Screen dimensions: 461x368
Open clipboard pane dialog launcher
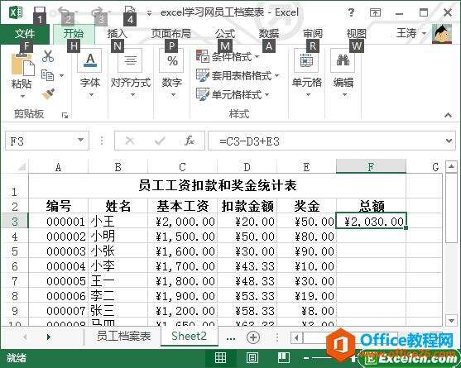[65, 116]
